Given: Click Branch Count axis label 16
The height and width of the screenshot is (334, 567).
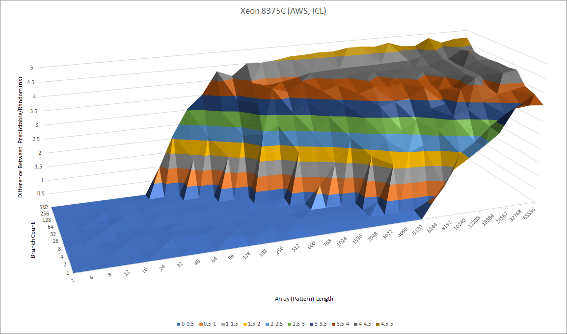Looking at the screenshot, I should tap(55, 241).
